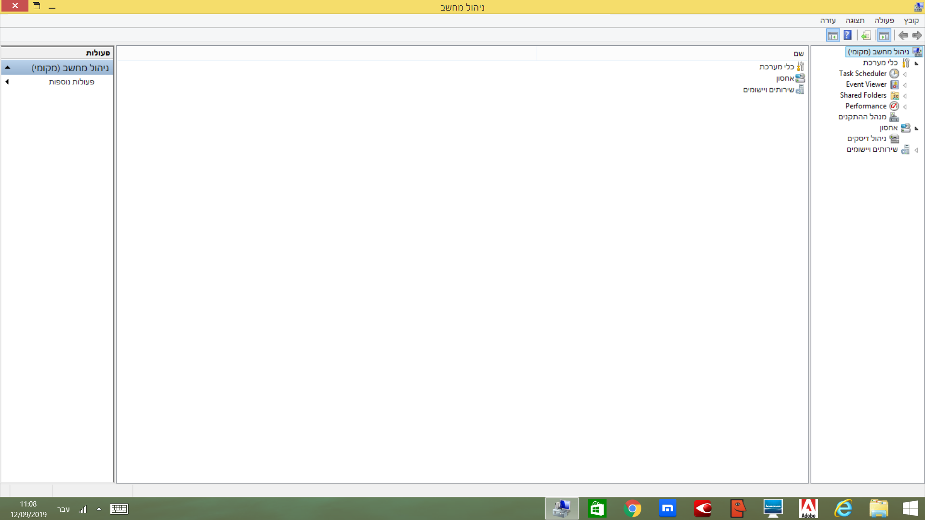Open Performance in the console tree
The image size is (925, 520).
click(865, 106)
